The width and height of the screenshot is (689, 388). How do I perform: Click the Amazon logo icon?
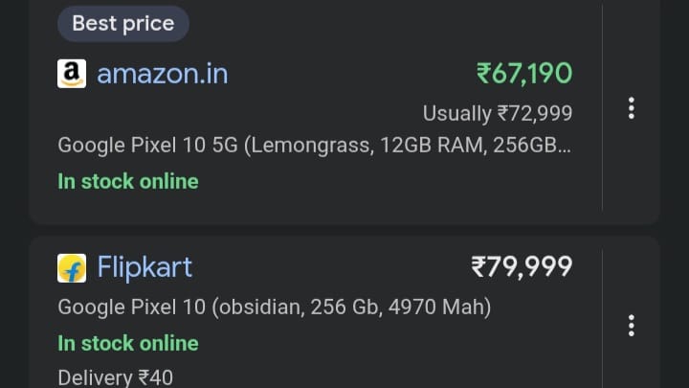click(x=72, y=74)
